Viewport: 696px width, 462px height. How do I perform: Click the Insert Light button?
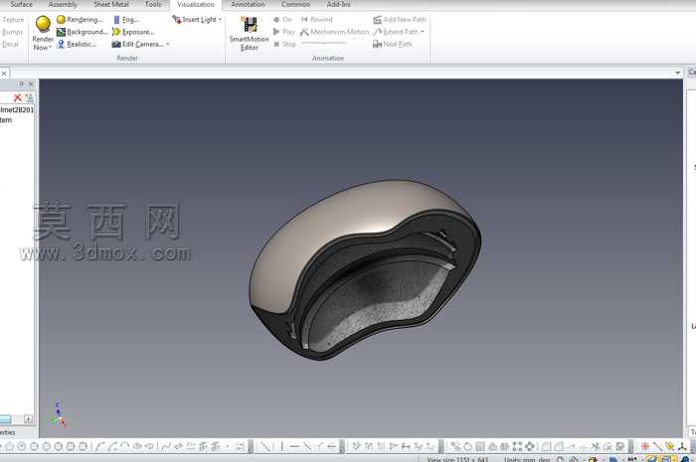(195, 20)
